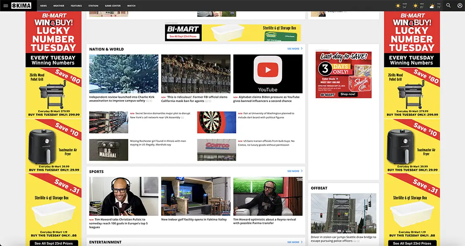Click Shop now on Shasta Cola ad
This screenshot has height=246, width=465.
[x=348, y=94]
